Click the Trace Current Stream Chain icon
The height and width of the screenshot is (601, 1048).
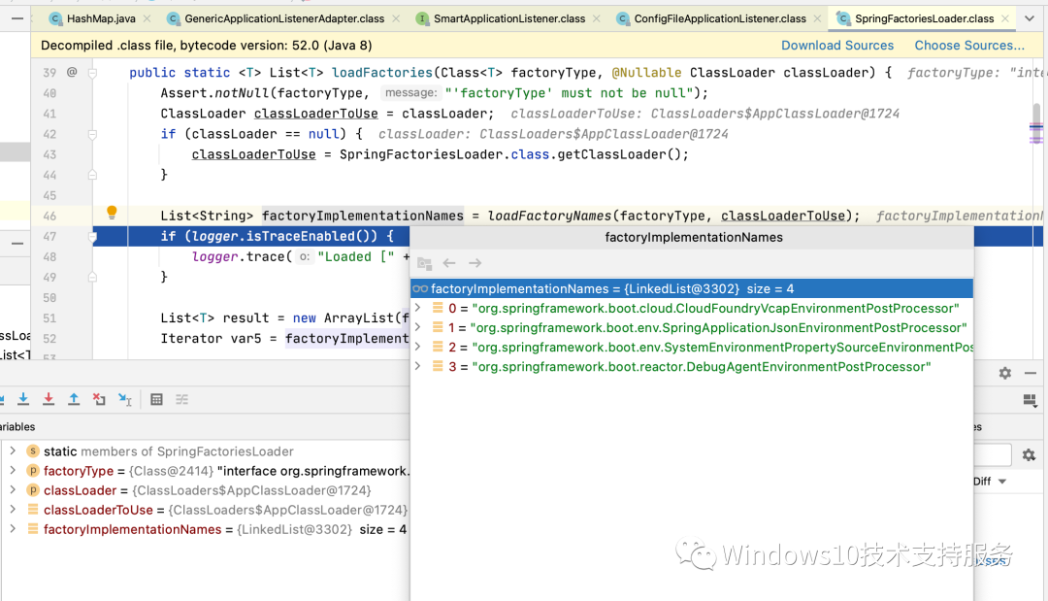pos(181,400)
